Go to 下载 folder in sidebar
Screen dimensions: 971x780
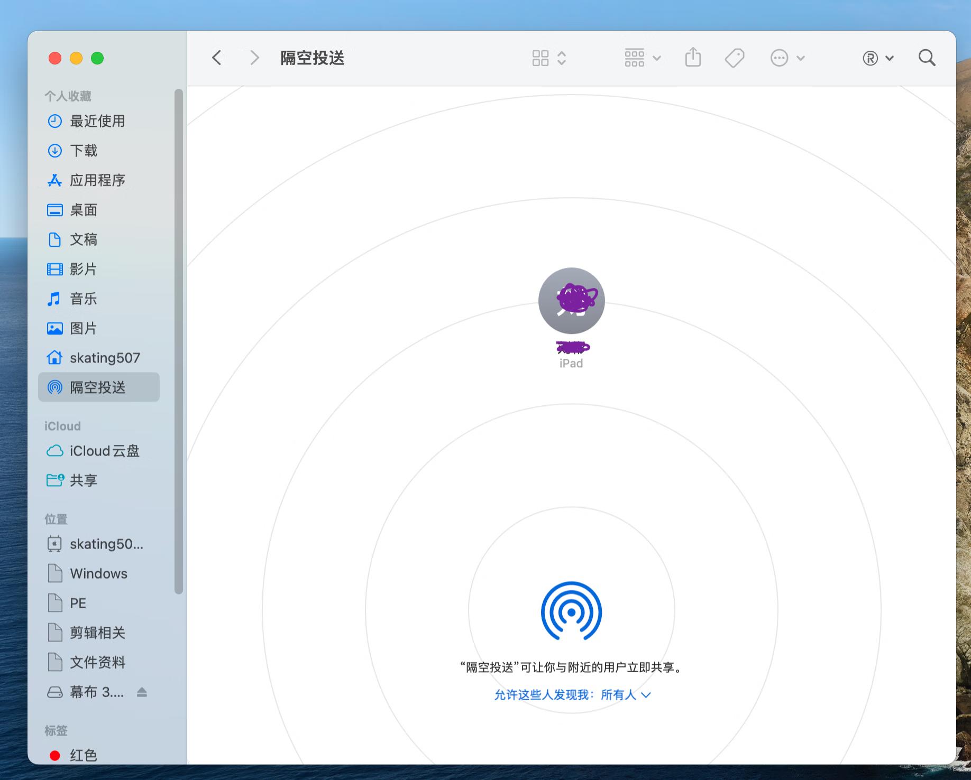84,151
